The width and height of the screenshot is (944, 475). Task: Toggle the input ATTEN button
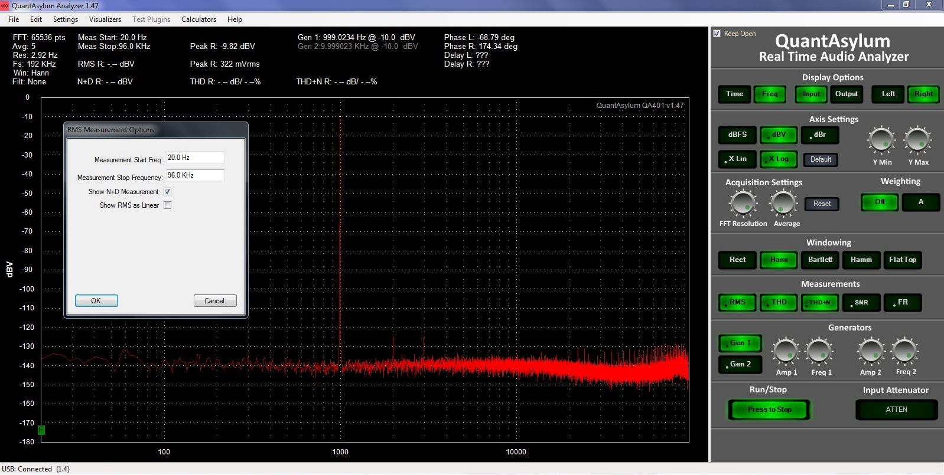point(897,410)
